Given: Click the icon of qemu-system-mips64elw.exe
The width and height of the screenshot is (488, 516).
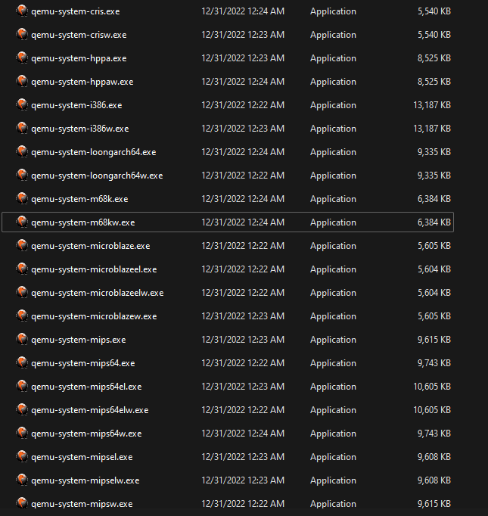Looking at the screenshot, I should coord(22,410).
